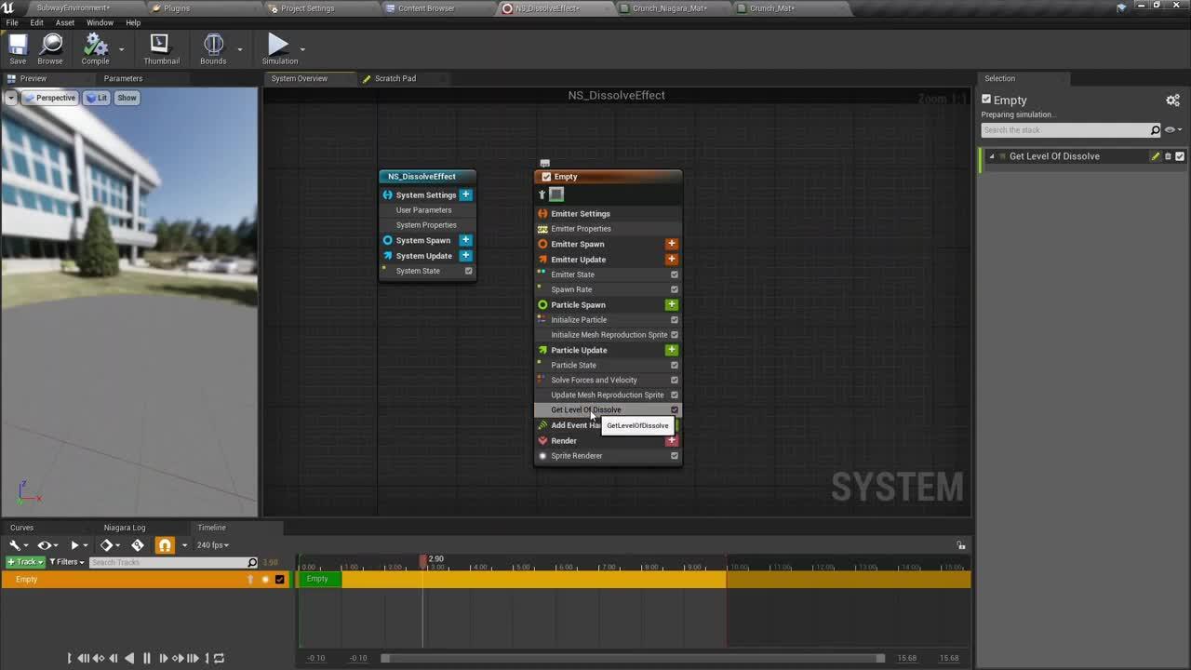Add module to System Update
The height and width of the screenshot is (670, 1191).
click(465, 256)
